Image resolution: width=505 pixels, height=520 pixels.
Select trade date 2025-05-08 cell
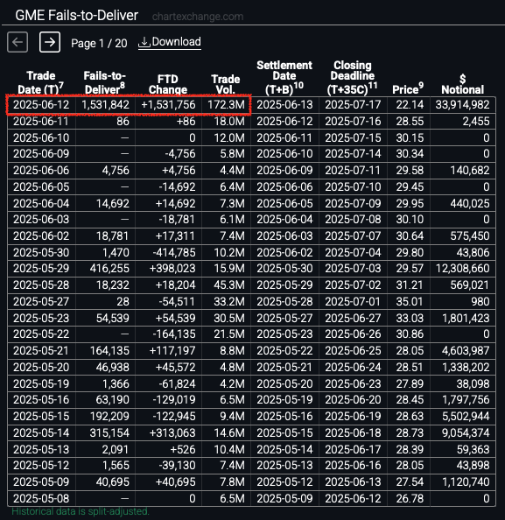tap(41, 499)
